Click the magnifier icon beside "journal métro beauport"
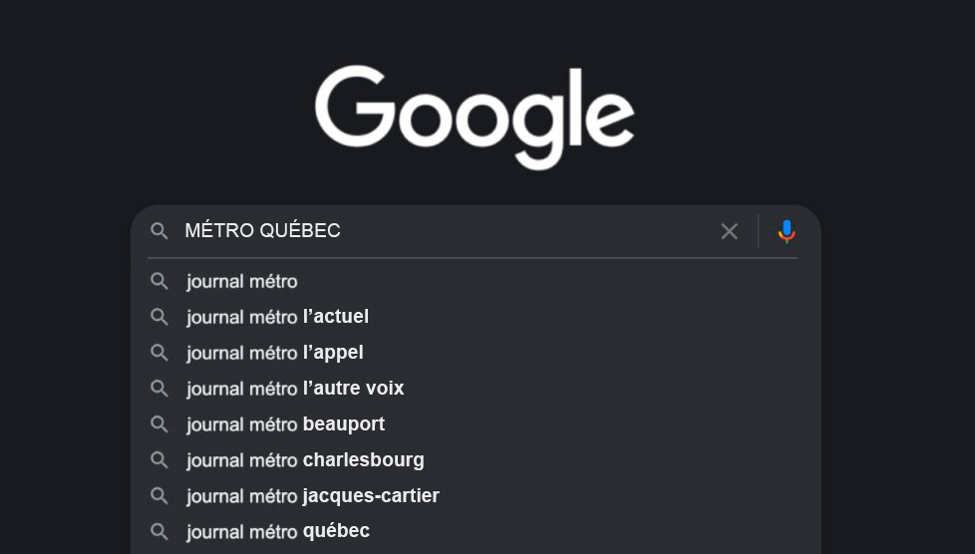The width and height of the screenshot is (975, 554). 160,424
